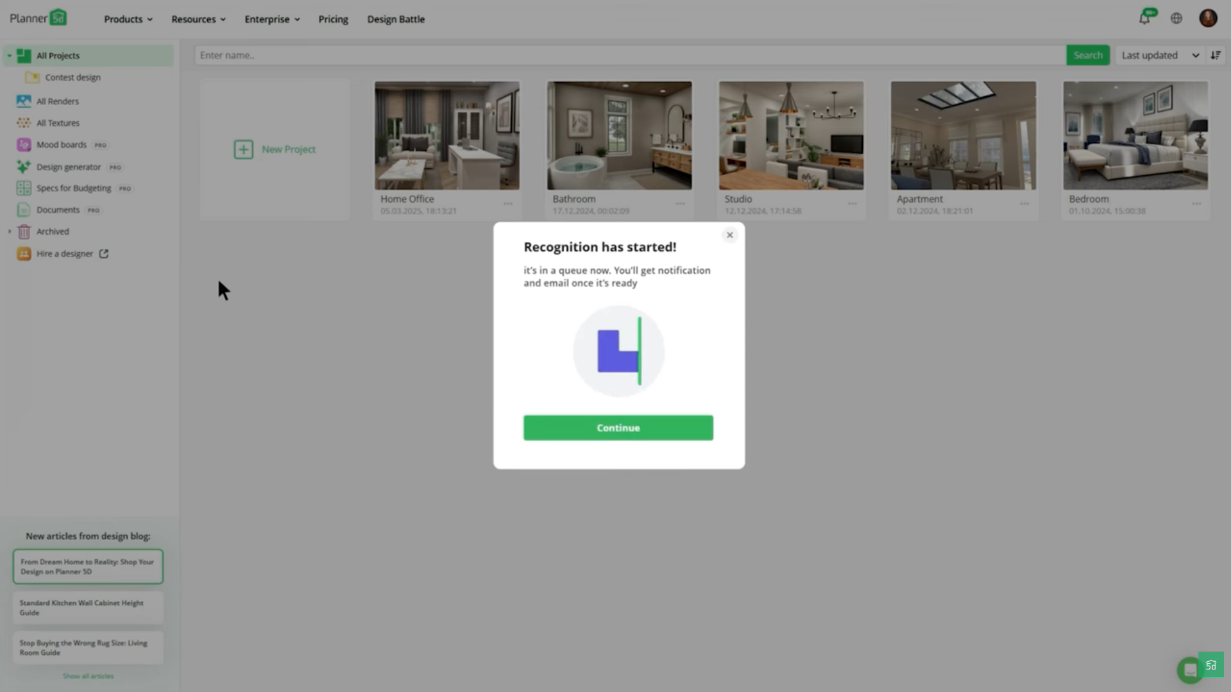Open the Bedroom project options menu
The width and height of the screenshot is (1231, 692).
[1196, 204]
